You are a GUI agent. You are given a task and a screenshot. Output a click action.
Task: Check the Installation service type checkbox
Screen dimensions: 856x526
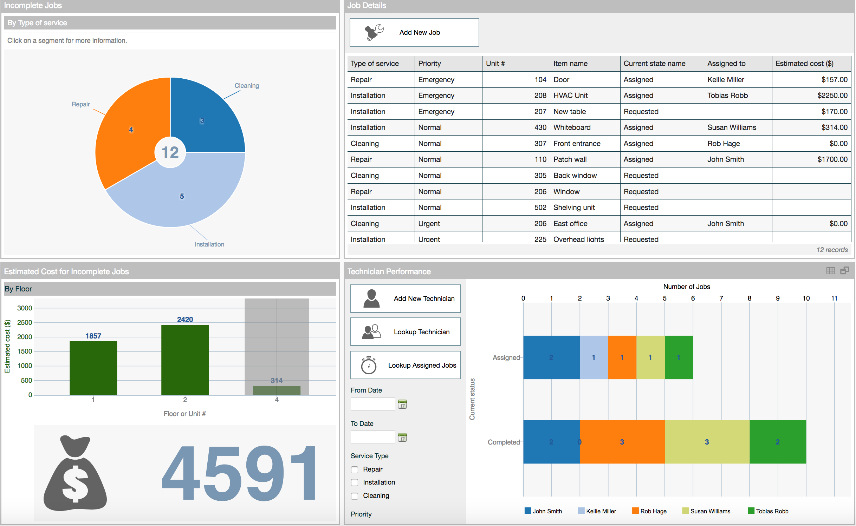(355, 483)
